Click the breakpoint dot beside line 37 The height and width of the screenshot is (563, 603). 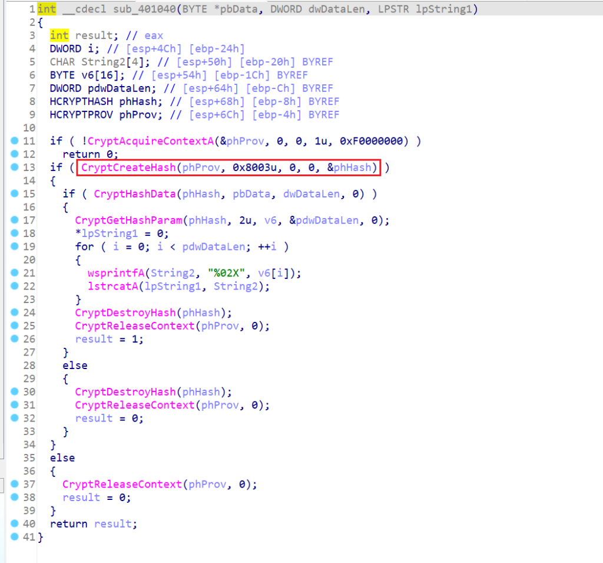pyautogui.click(x=15, y=485)
